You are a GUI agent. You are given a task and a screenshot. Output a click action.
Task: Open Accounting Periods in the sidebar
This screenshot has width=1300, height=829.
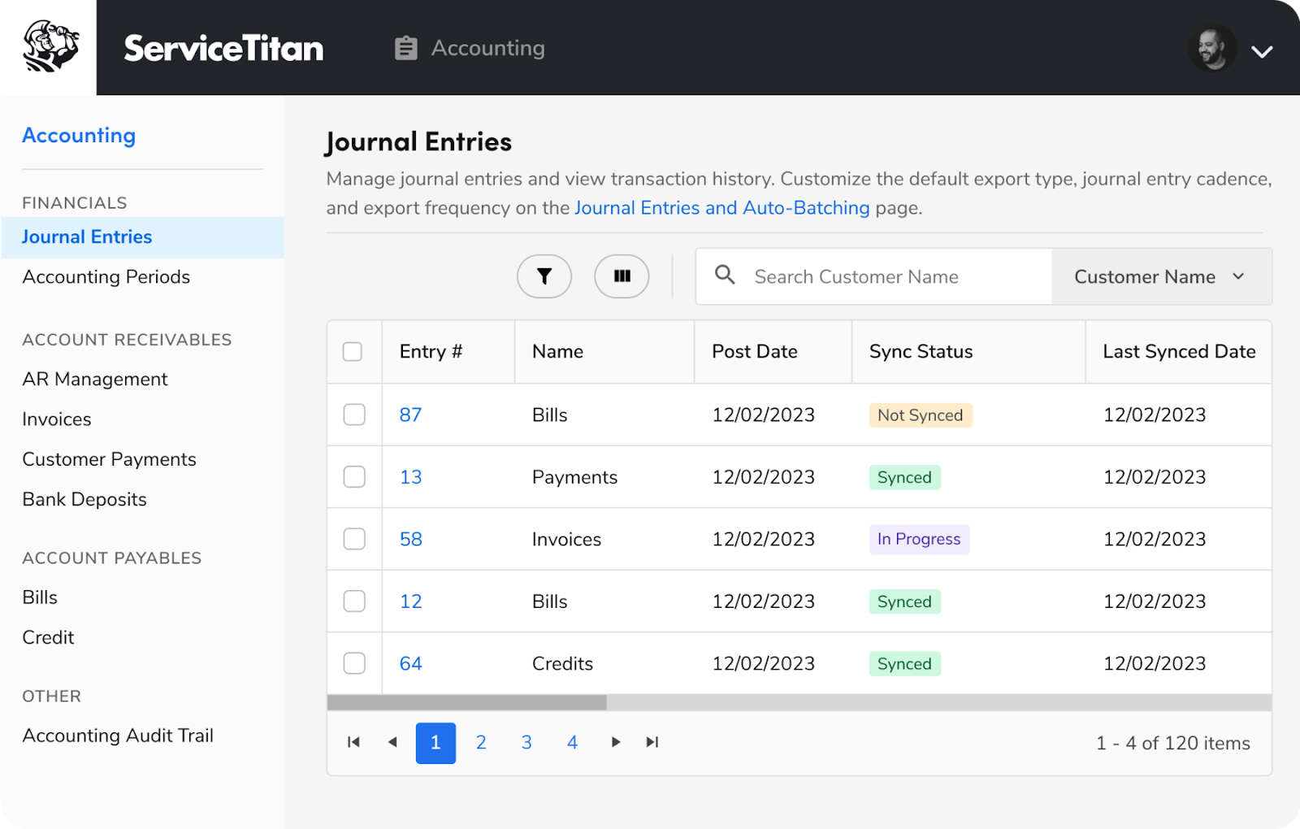[x=106, y=277]
